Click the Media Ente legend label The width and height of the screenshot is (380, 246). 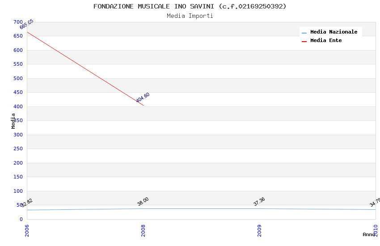coord(326,40)
